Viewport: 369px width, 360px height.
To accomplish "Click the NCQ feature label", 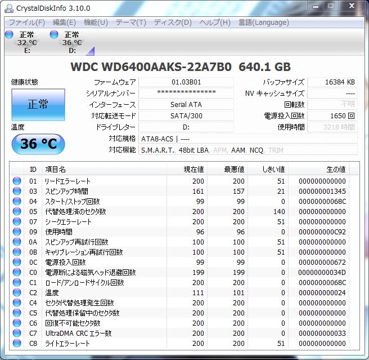I will point(256,150).
